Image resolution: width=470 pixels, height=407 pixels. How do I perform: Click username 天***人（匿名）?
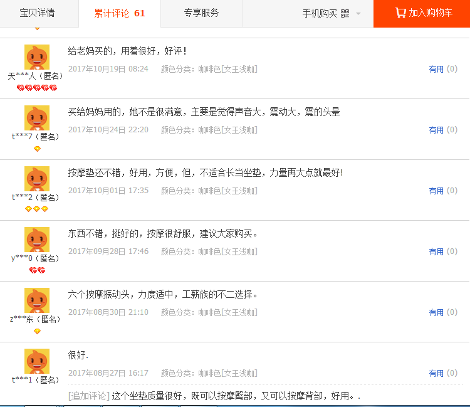(x=35, y=76)
